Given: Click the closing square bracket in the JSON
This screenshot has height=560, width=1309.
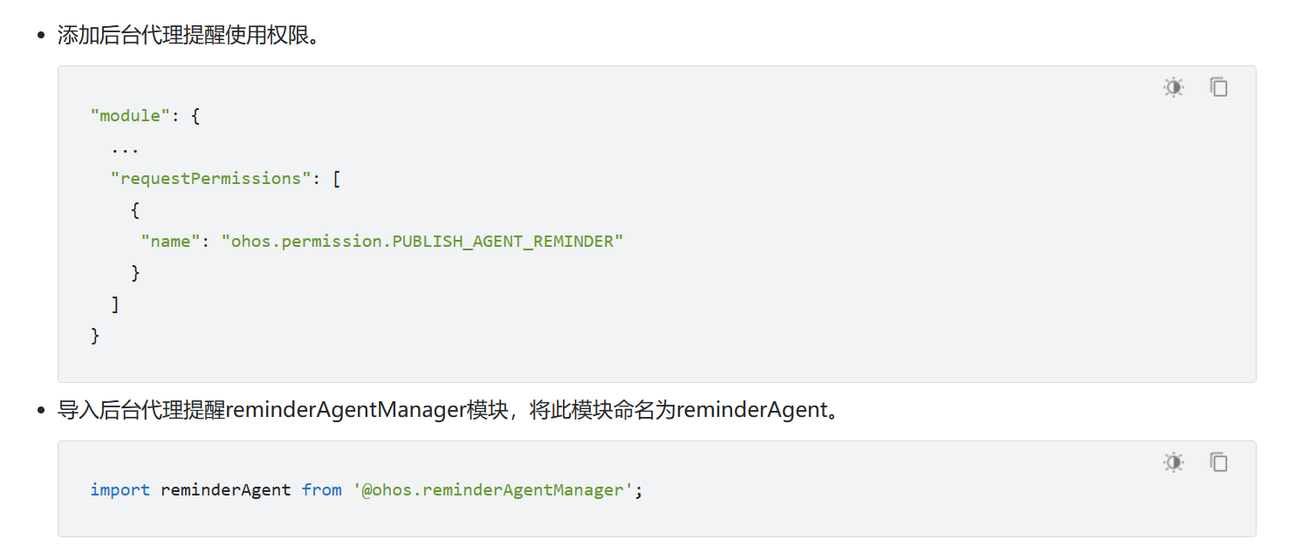Looking at the screenshot, I should [115, 304].
